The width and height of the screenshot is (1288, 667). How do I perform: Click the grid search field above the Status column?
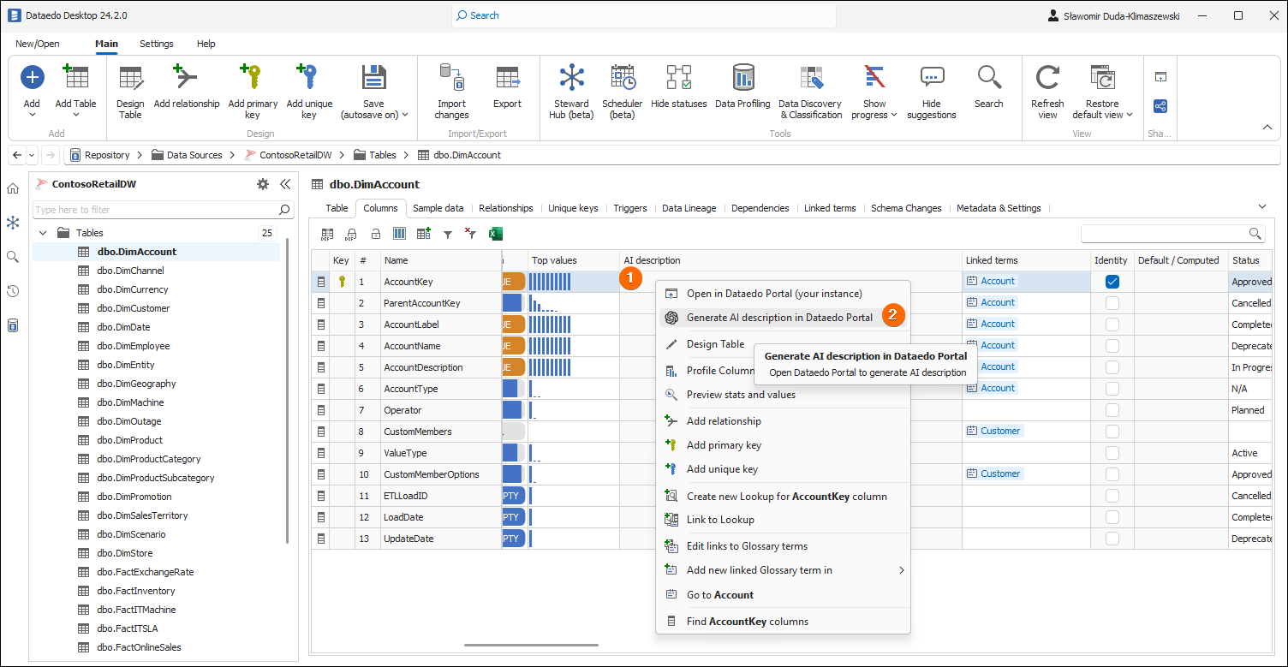click(x=1172, y=234)
